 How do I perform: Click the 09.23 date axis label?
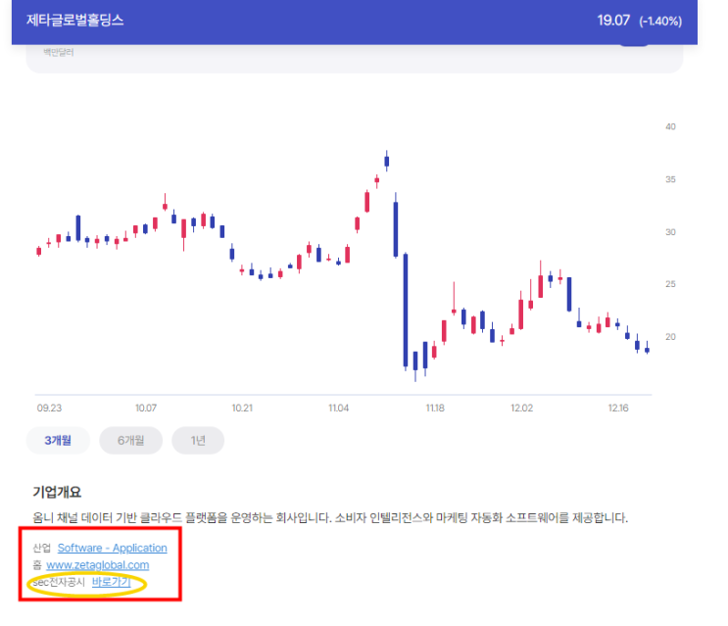(49, 408)
